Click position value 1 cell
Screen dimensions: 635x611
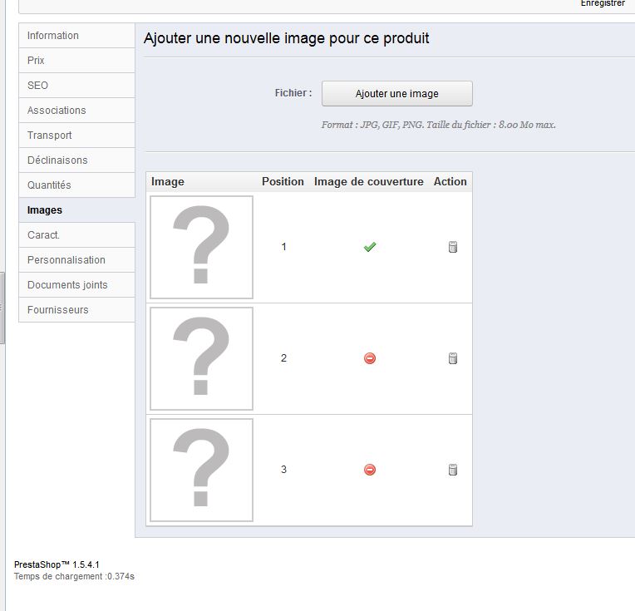point(284,247)
